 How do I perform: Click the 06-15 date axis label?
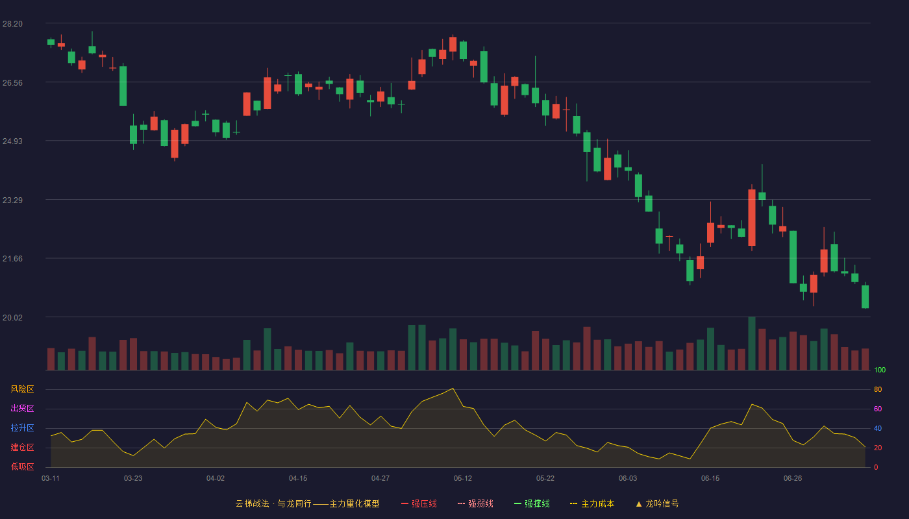point(710,478)
